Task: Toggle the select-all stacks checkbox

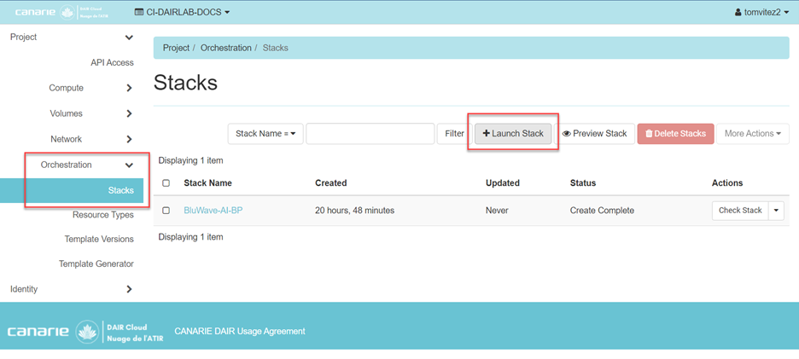Action: point(166,183)
